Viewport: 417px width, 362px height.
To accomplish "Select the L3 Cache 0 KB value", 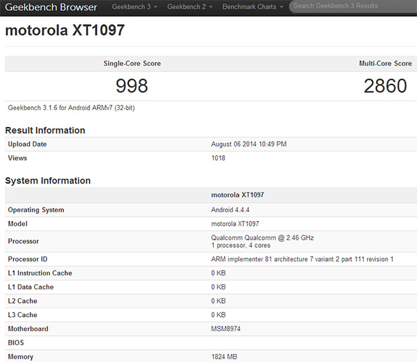I will pos(219,315).
